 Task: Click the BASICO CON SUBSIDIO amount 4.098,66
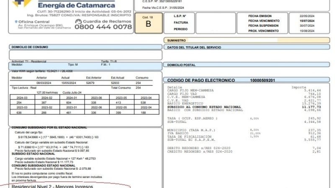[x=312, y=110]
